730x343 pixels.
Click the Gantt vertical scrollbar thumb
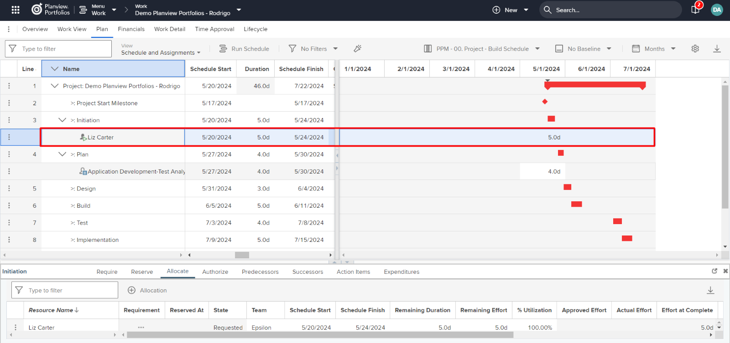[725, 147]
